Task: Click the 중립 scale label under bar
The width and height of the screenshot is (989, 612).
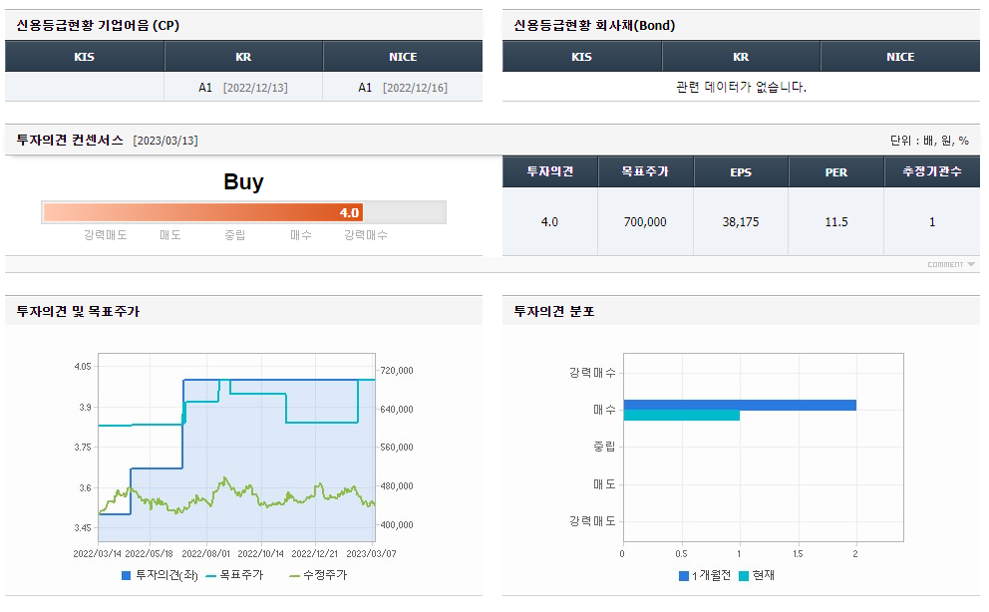Action: pos(235,235)
